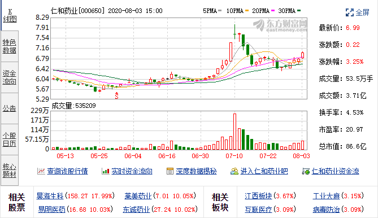The width and height of the screenshot is (378, 218).
Task: Switch to the 特色数据 tab
Action: pos(10,46)
